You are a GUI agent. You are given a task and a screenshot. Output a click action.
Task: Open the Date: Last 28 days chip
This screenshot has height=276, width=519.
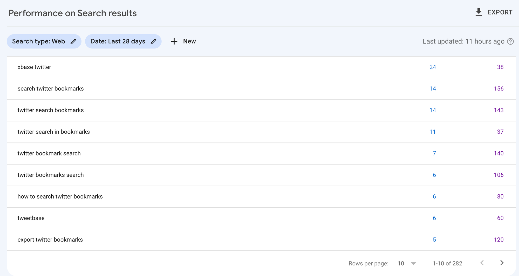coord(123,41)
